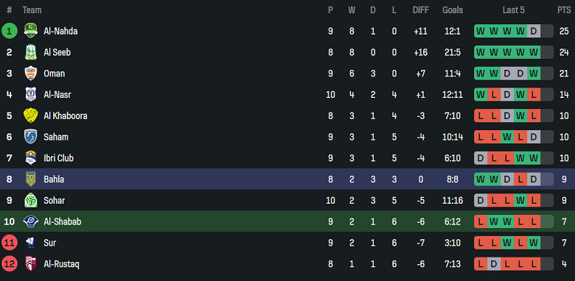Select the Saham blue shield logo
The width and height of the screenshot is (575, 281).
[31, 137]
